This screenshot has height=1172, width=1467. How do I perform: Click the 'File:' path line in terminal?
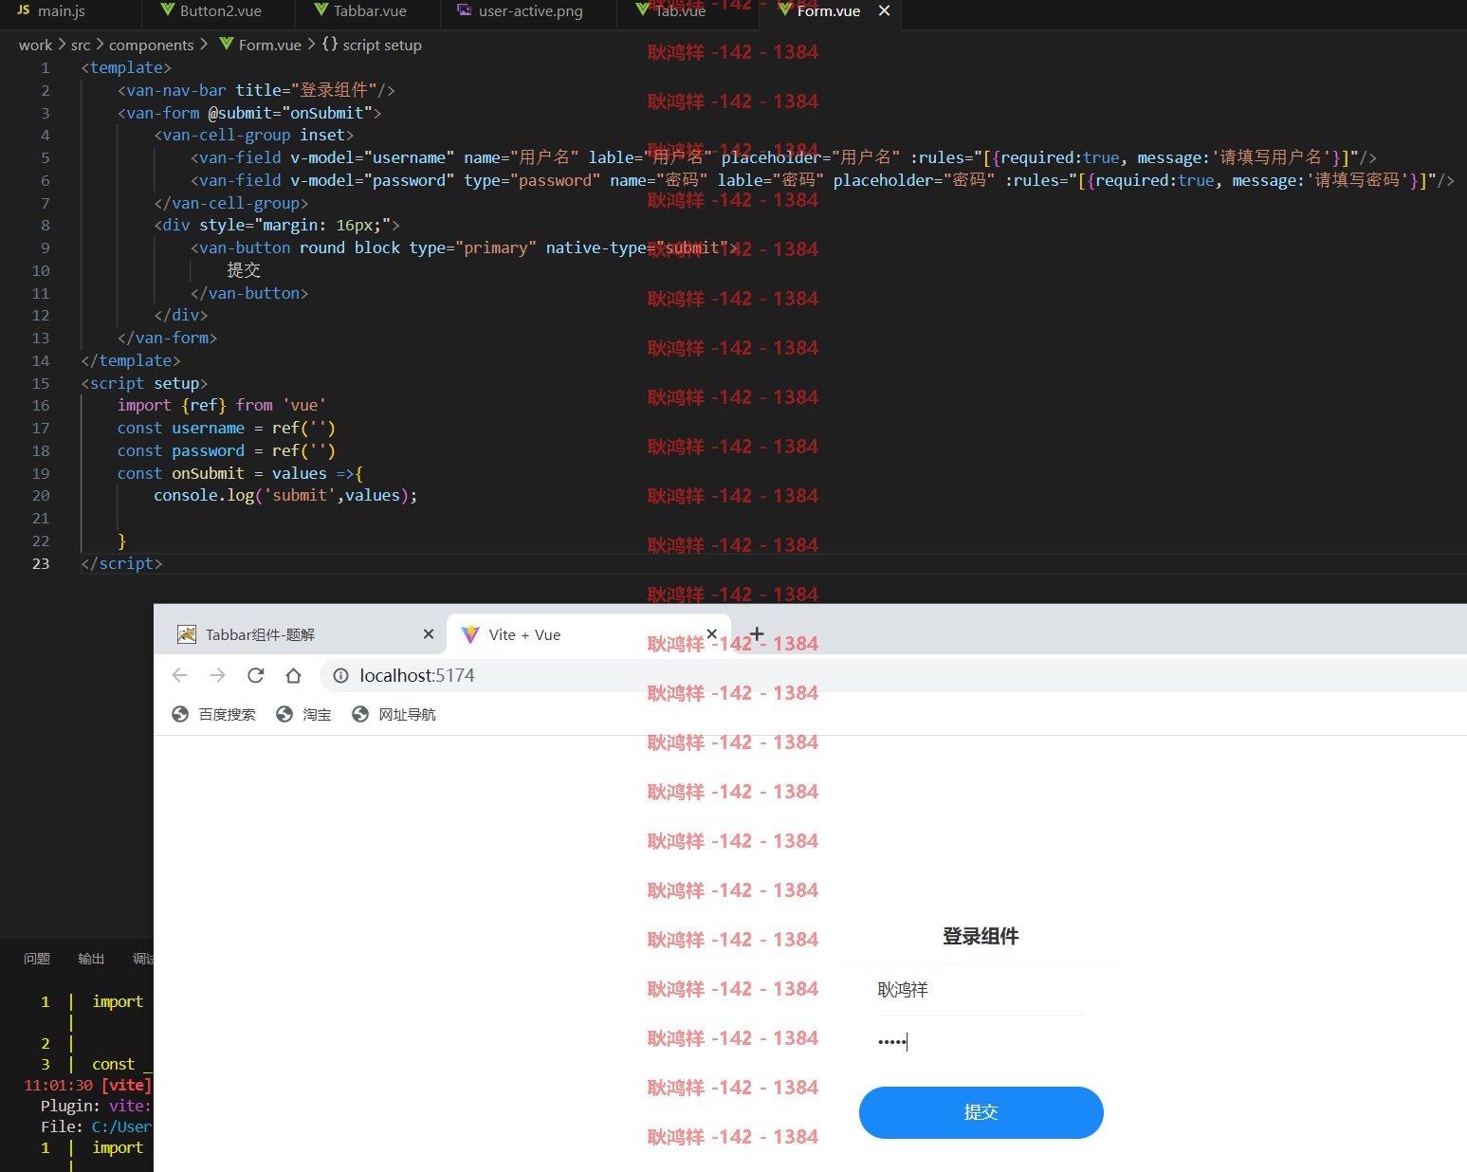[x=96, y=1126]
